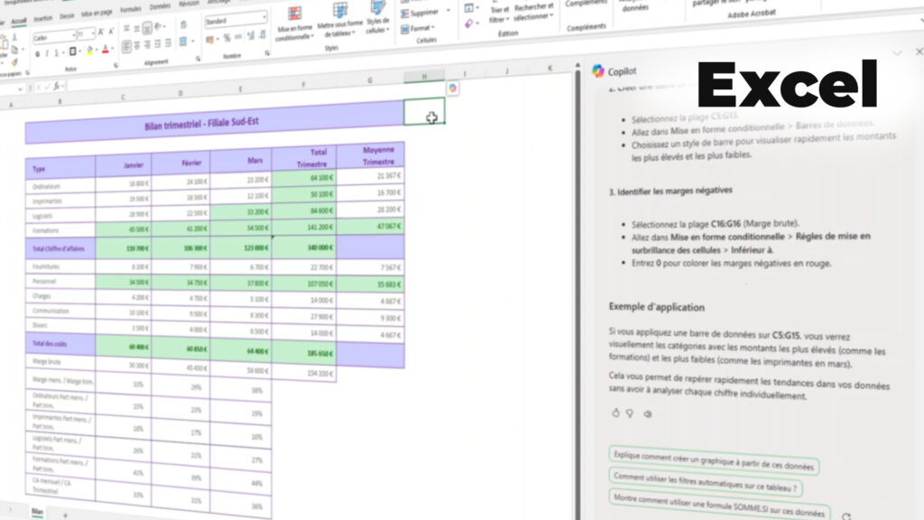
Task: Click the percent style icon
Action: coord(226,37)
